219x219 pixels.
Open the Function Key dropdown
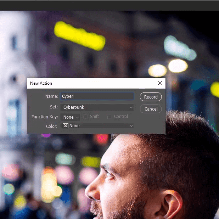[x=70, y=117]
